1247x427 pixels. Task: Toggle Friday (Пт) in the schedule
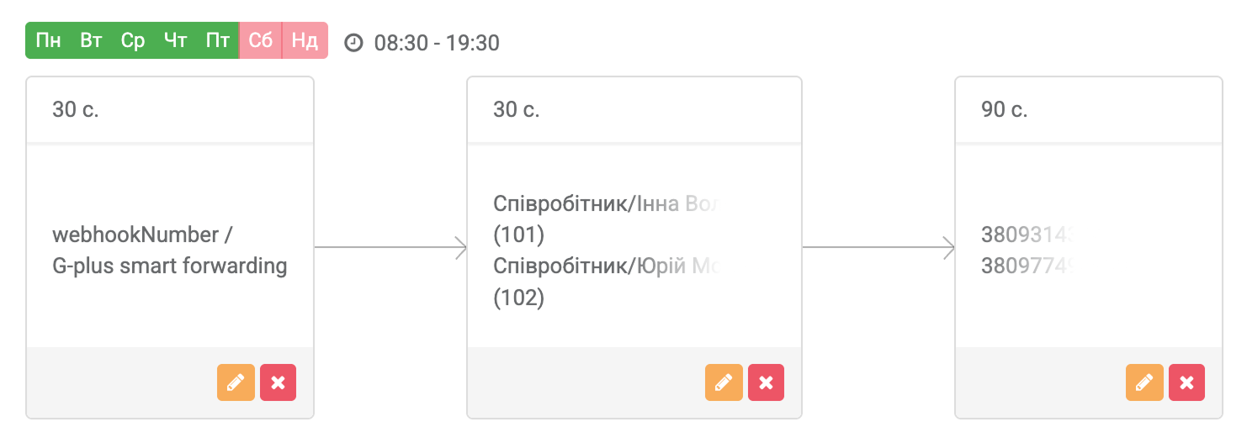point(218,40)
